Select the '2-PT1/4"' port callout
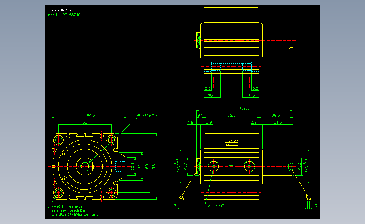Screen dimensions: 365x224 [216, 206]
